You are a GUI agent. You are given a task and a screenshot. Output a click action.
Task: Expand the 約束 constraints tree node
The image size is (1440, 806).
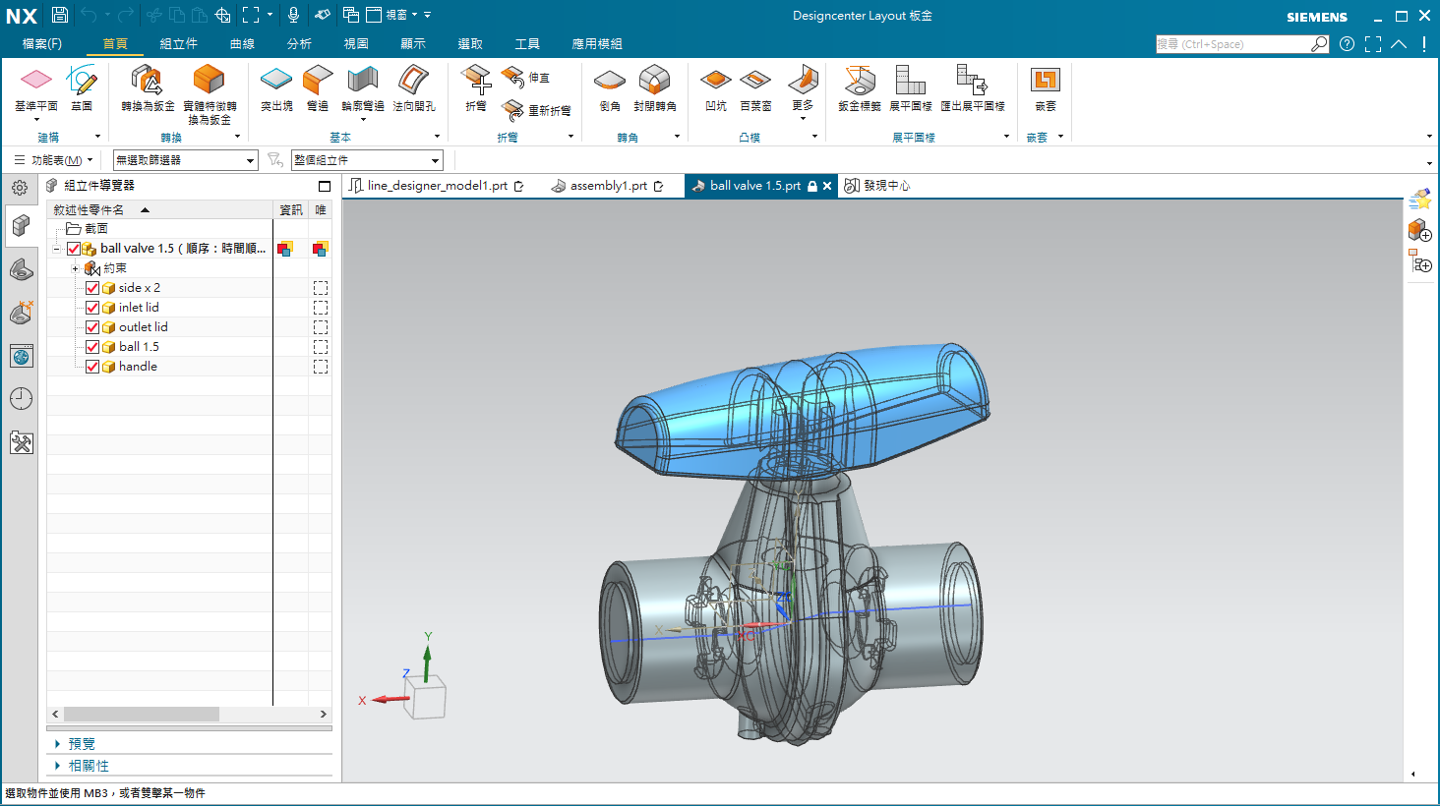point(75,268)
